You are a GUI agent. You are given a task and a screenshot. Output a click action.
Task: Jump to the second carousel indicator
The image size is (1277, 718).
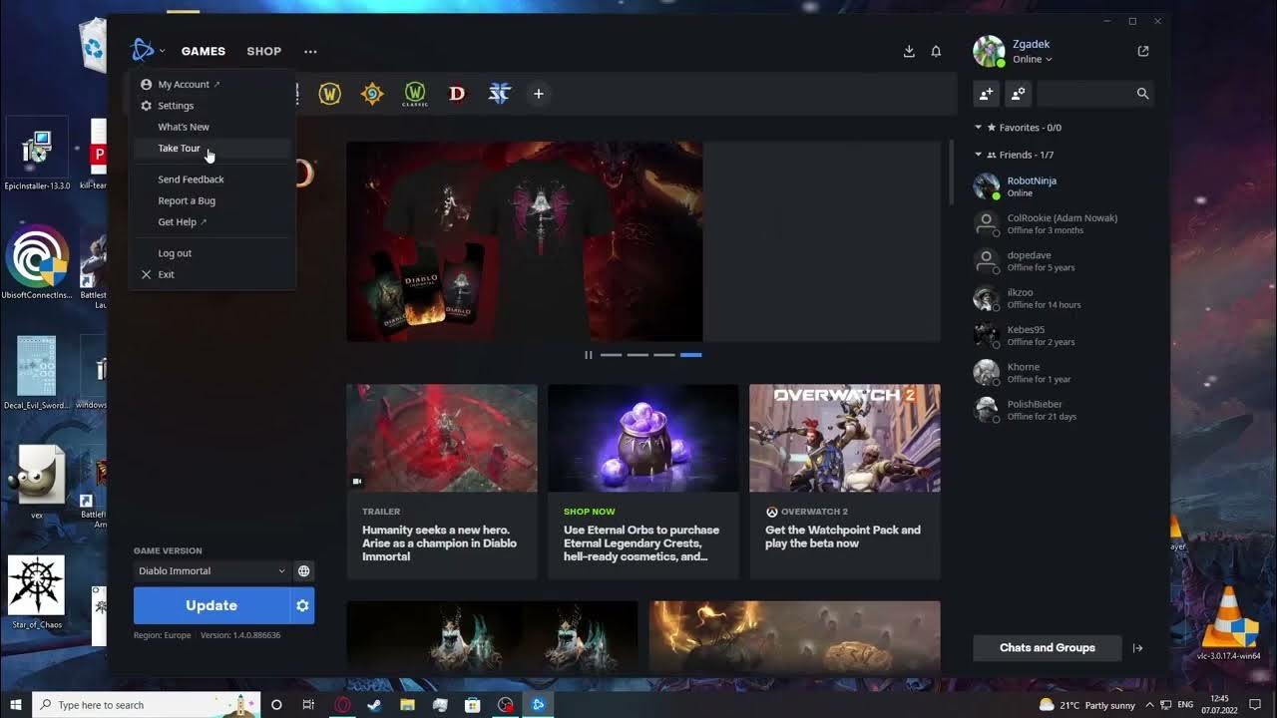pyautogui.click(x=638, y=355)
